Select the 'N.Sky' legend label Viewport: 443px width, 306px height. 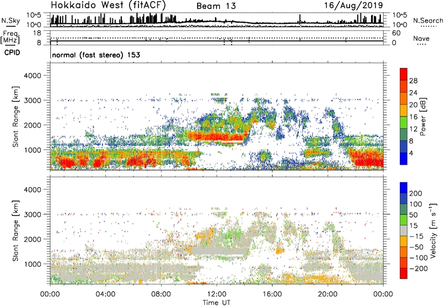click(11, 20)
